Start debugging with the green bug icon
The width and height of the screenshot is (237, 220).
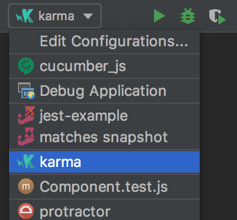tap(188, 16)
